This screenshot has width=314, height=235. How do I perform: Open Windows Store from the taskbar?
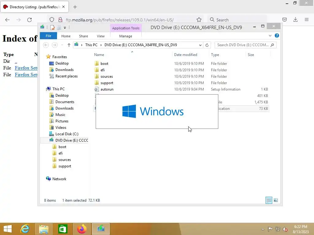[63, 229]
